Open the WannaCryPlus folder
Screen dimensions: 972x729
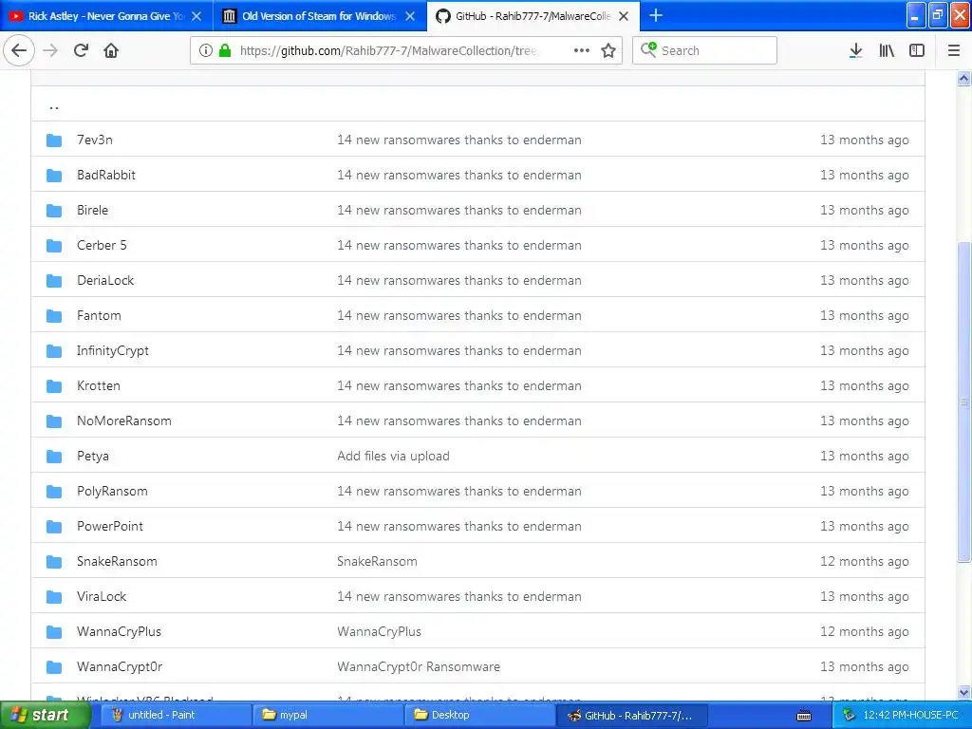tap(119, 631)
